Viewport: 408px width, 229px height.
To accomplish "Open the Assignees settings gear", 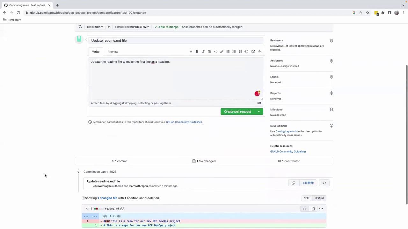I will click(331, 61).
